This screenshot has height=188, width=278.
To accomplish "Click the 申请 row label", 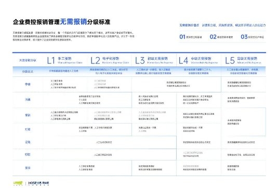I will (28, 84).
